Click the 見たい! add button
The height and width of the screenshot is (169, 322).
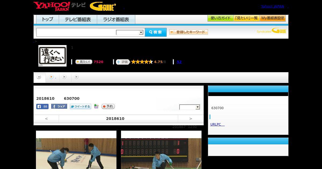84,62
